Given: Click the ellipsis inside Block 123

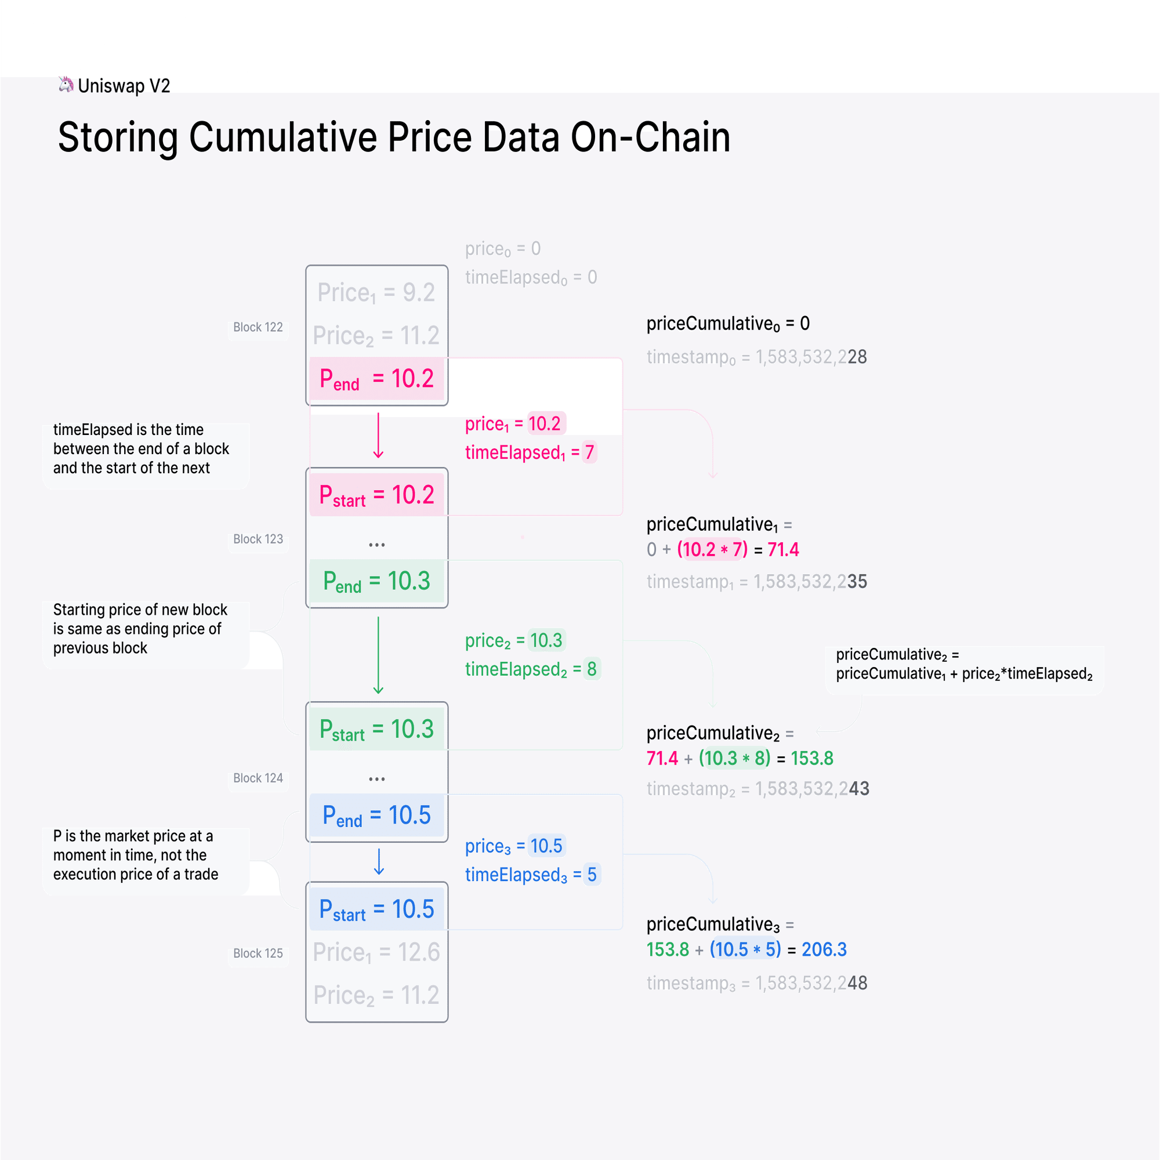Looking at the screenshot, I should coord(376,545).
